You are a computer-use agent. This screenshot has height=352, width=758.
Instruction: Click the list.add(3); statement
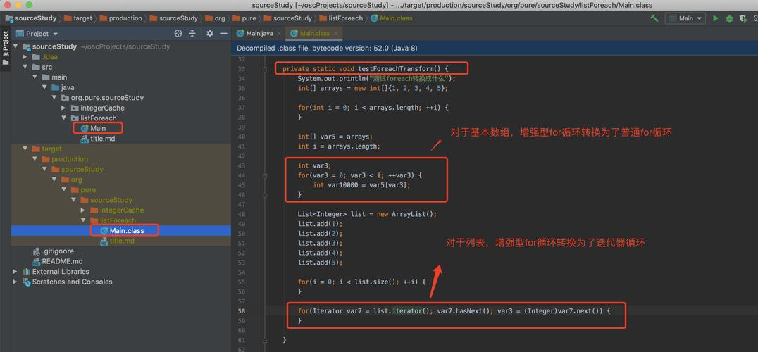320,243
